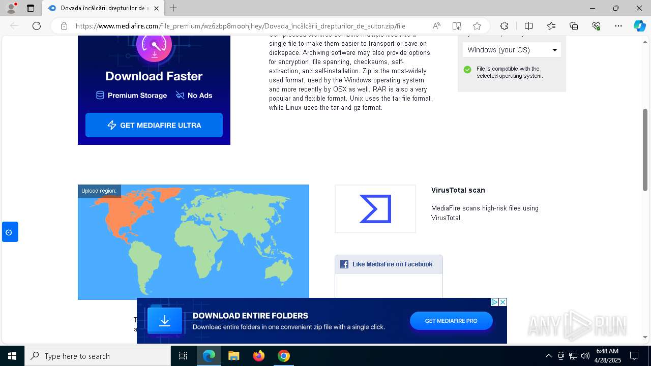
Task: Open File Explorer from the taskbar
Action: [x=234, y=356]
